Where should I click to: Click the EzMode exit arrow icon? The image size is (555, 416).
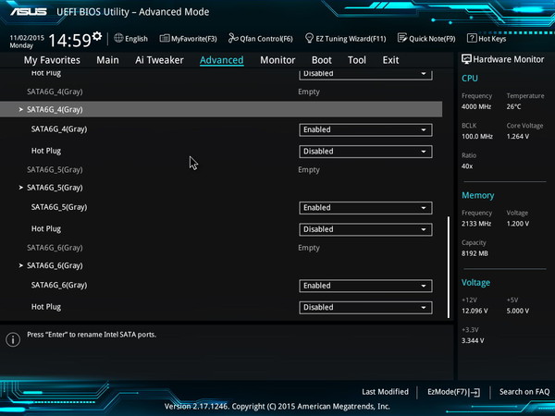475,392
